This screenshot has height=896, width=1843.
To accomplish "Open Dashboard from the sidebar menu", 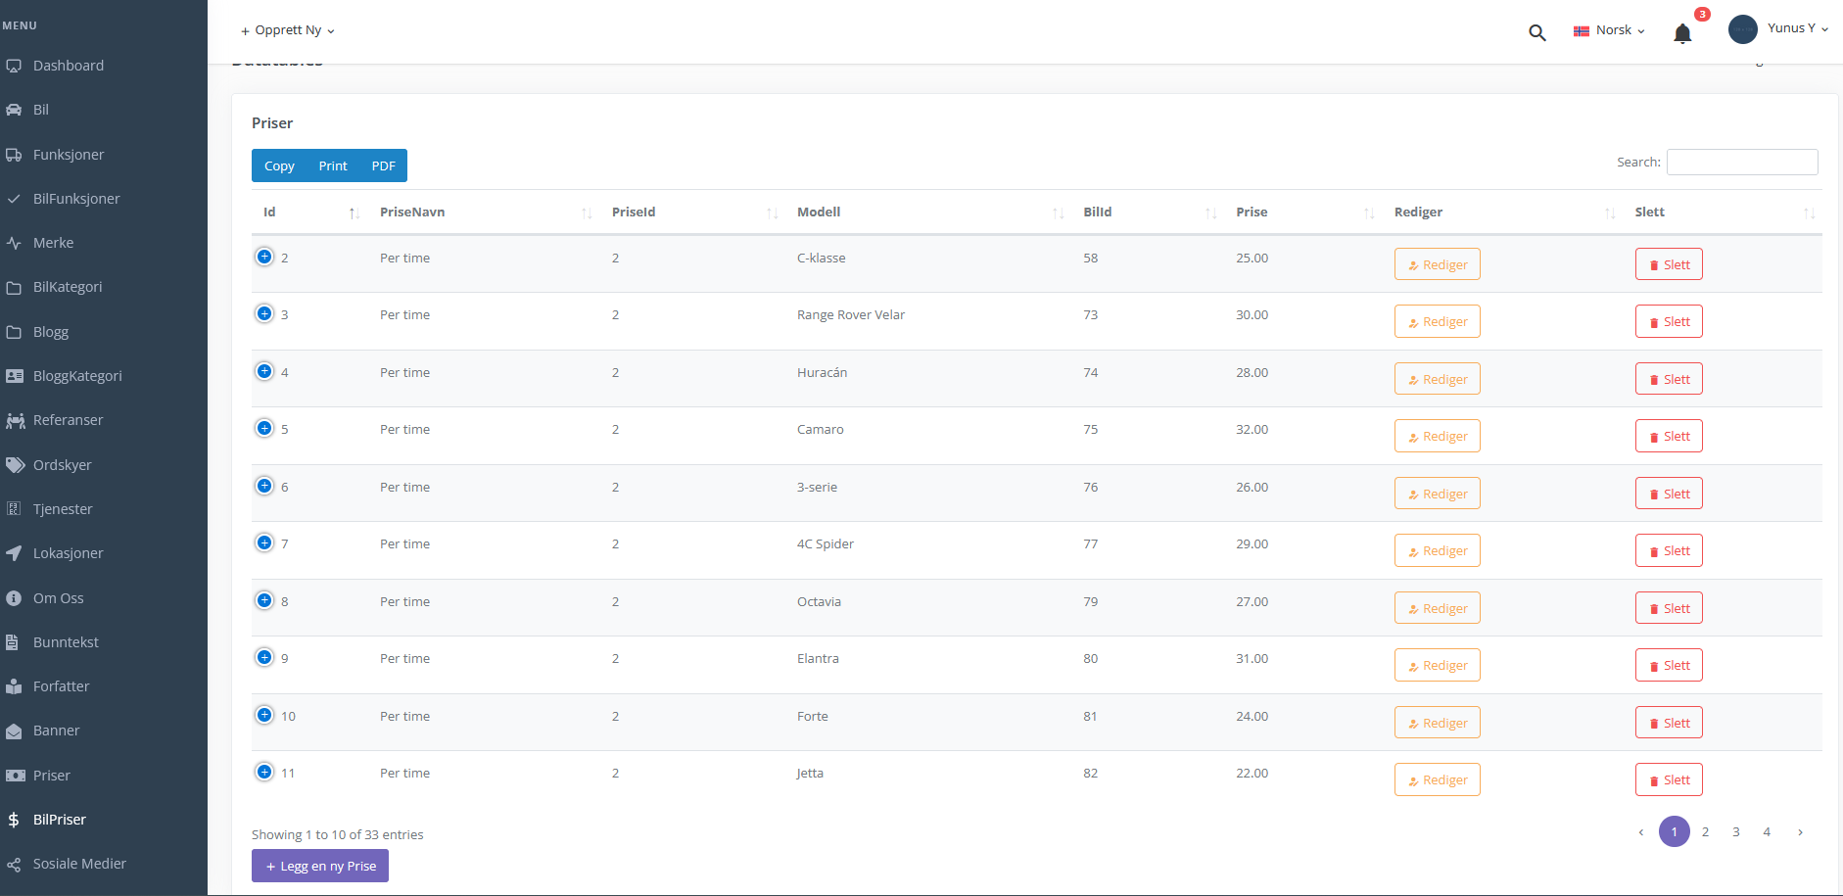I will 69,66.
